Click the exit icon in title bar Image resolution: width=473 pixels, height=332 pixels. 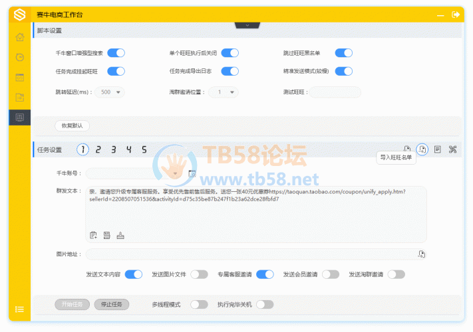[456, 15]
